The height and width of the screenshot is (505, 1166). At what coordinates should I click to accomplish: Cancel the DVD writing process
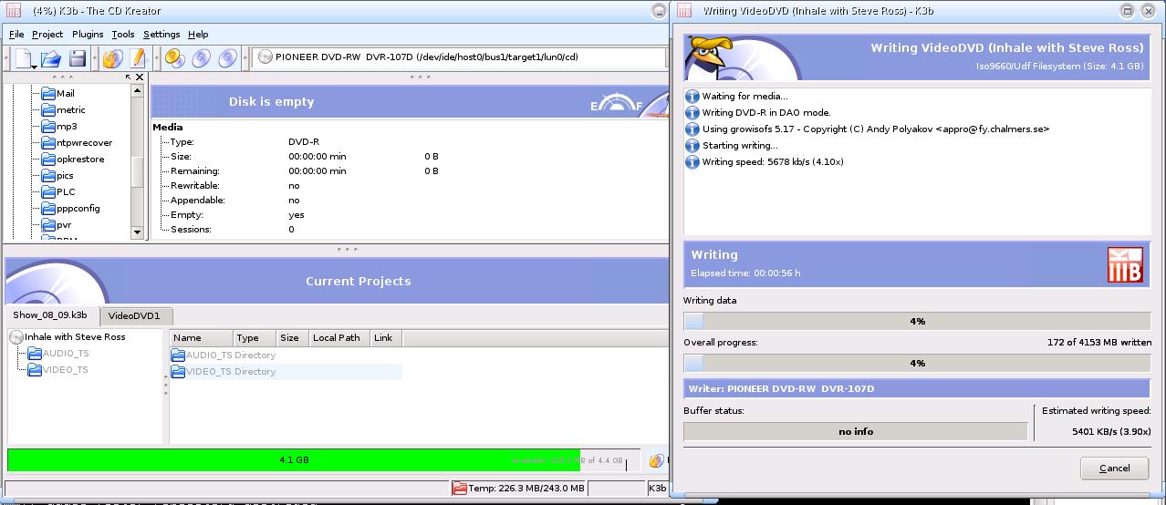click(1114, 469)
